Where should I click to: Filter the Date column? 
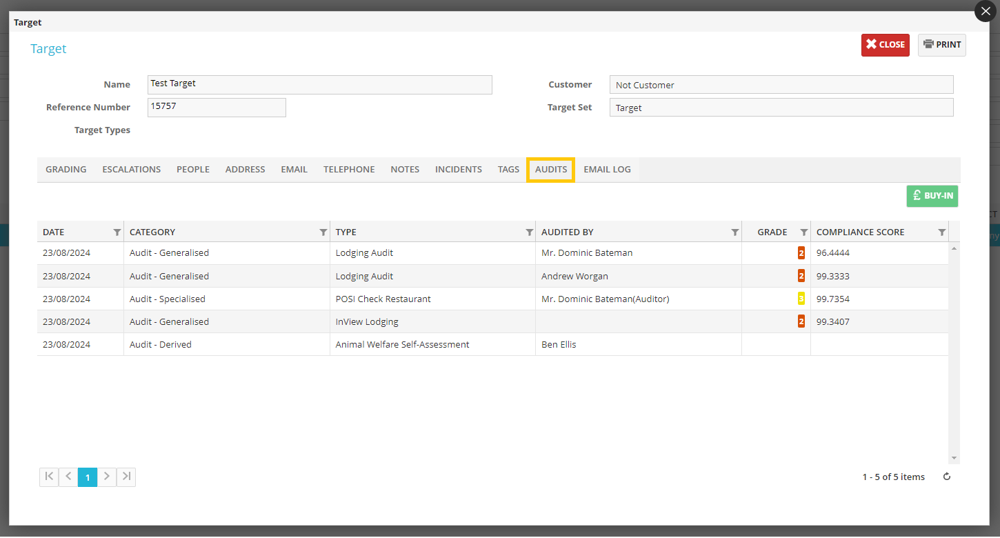(117, 232)
